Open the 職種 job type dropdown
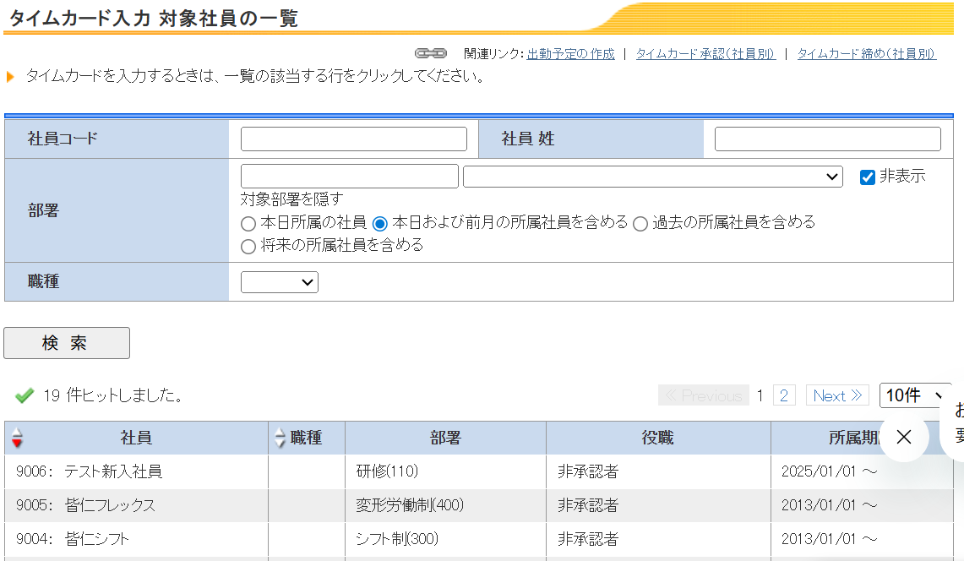Viewport: 964px width, 561px height. [279, 282]
